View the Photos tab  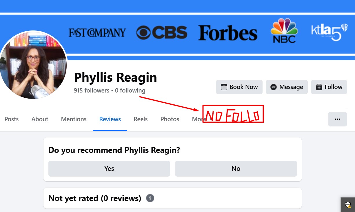(170, 119)
